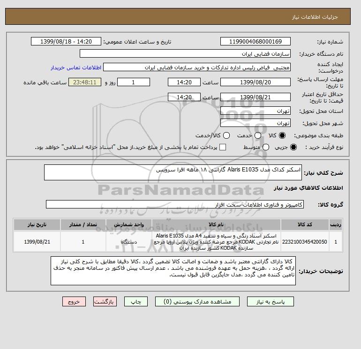The width and height of the screenshot is (361, 349).
Task: Open the اطلاعات تماس خریدار link
Action: coord(76,67)
